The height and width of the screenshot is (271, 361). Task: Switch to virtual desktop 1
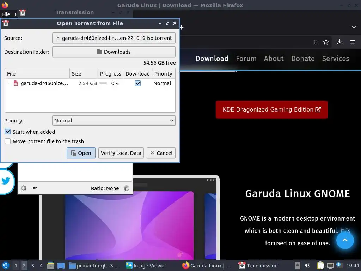coord(16,265)
